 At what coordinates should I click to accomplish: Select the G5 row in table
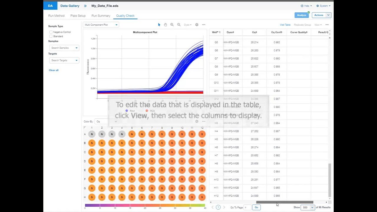coord(269,42)
